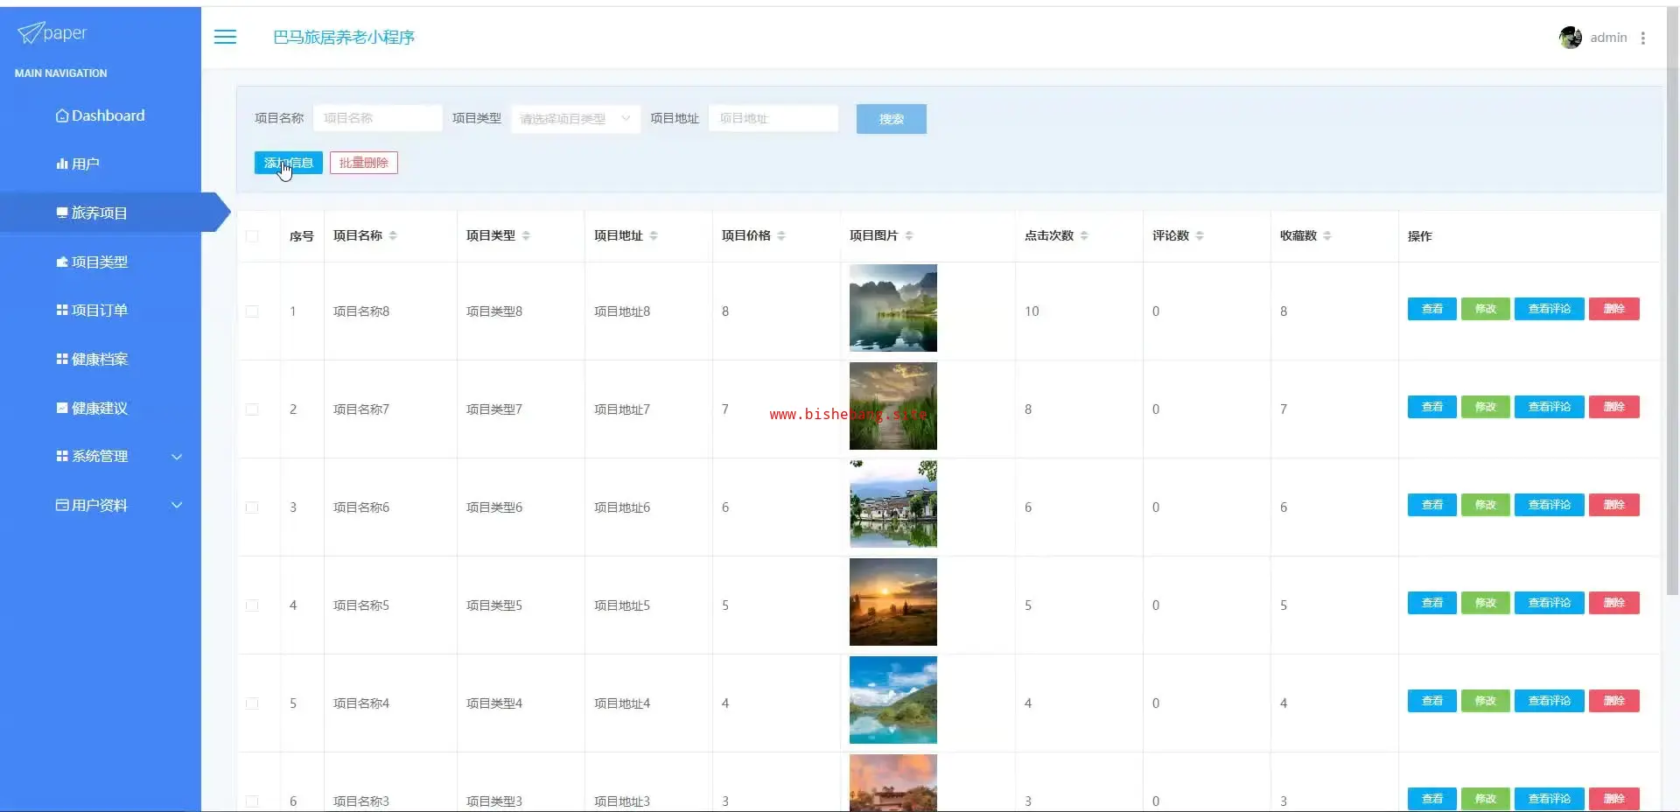1680x812 pixels.
Task: Select the checkbox for row 项目名称6
Action: (x=252, y=507)
